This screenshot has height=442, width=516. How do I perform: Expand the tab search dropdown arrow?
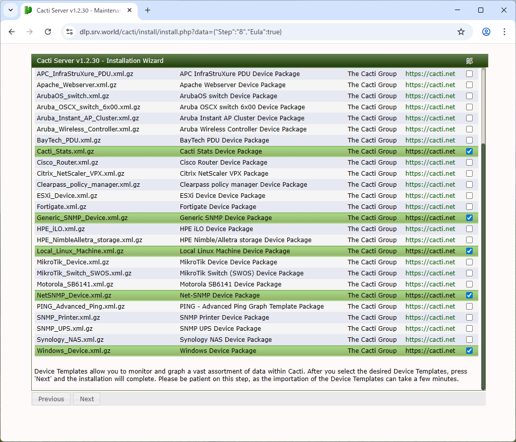pos(10,10)
